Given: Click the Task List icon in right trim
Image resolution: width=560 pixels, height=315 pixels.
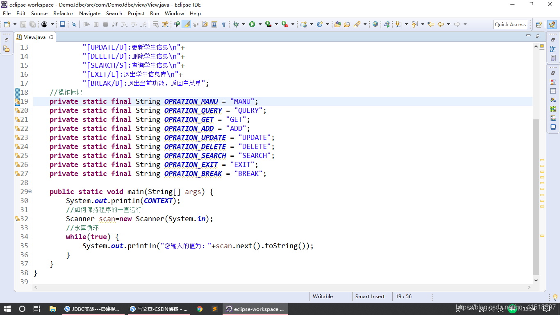Looking at the screenshot, I should [x=553, y=58].
